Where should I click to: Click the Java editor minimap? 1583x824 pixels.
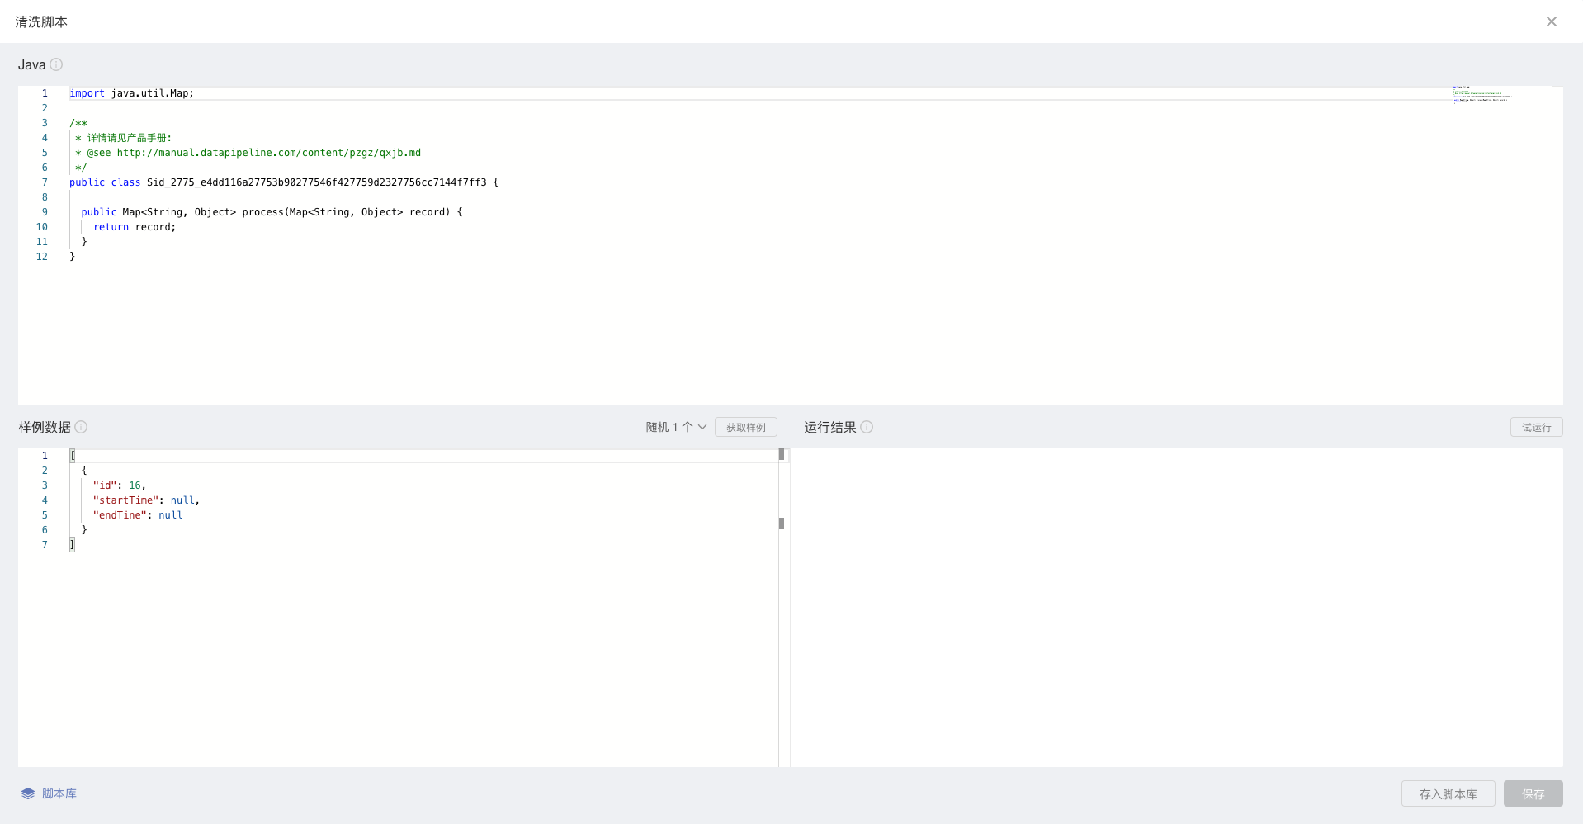point(1482,95)
